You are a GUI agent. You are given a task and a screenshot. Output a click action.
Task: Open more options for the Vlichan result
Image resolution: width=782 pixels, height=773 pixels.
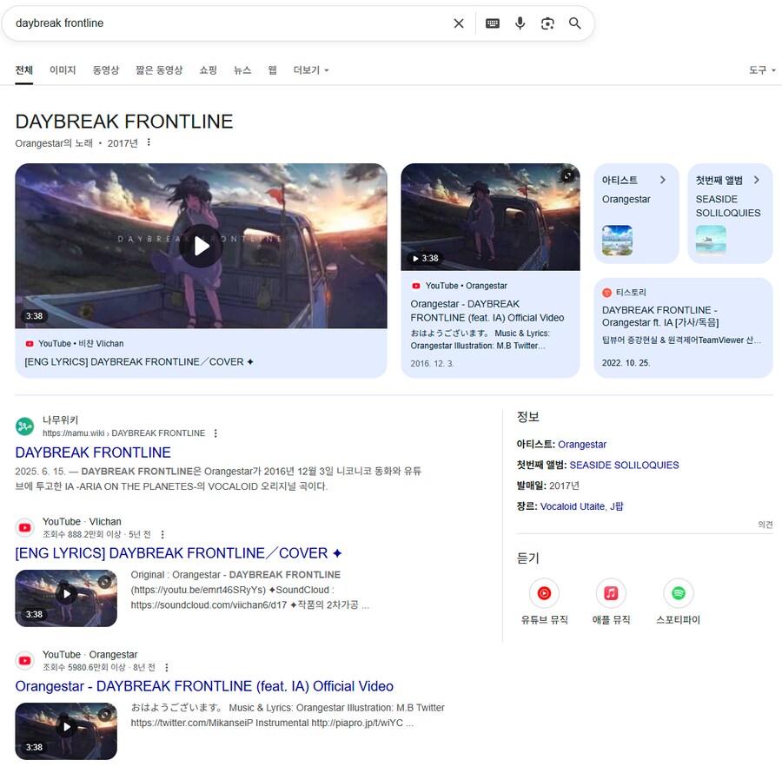[x=162, y=534]
